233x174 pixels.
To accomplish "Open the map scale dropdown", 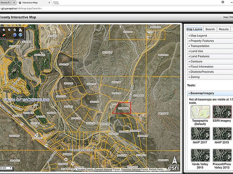I will [6, 168].
